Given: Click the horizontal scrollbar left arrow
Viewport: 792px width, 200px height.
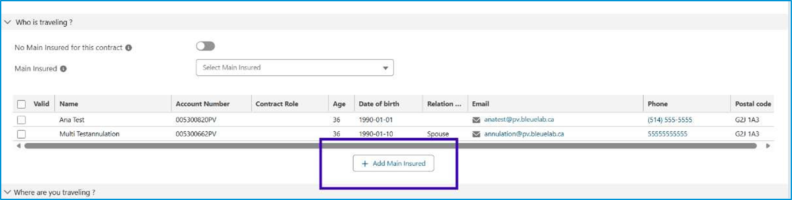Looking at the screenshot, I should click(19, 146).
